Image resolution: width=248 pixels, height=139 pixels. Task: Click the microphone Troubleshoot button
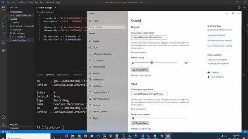click(140, 123)
